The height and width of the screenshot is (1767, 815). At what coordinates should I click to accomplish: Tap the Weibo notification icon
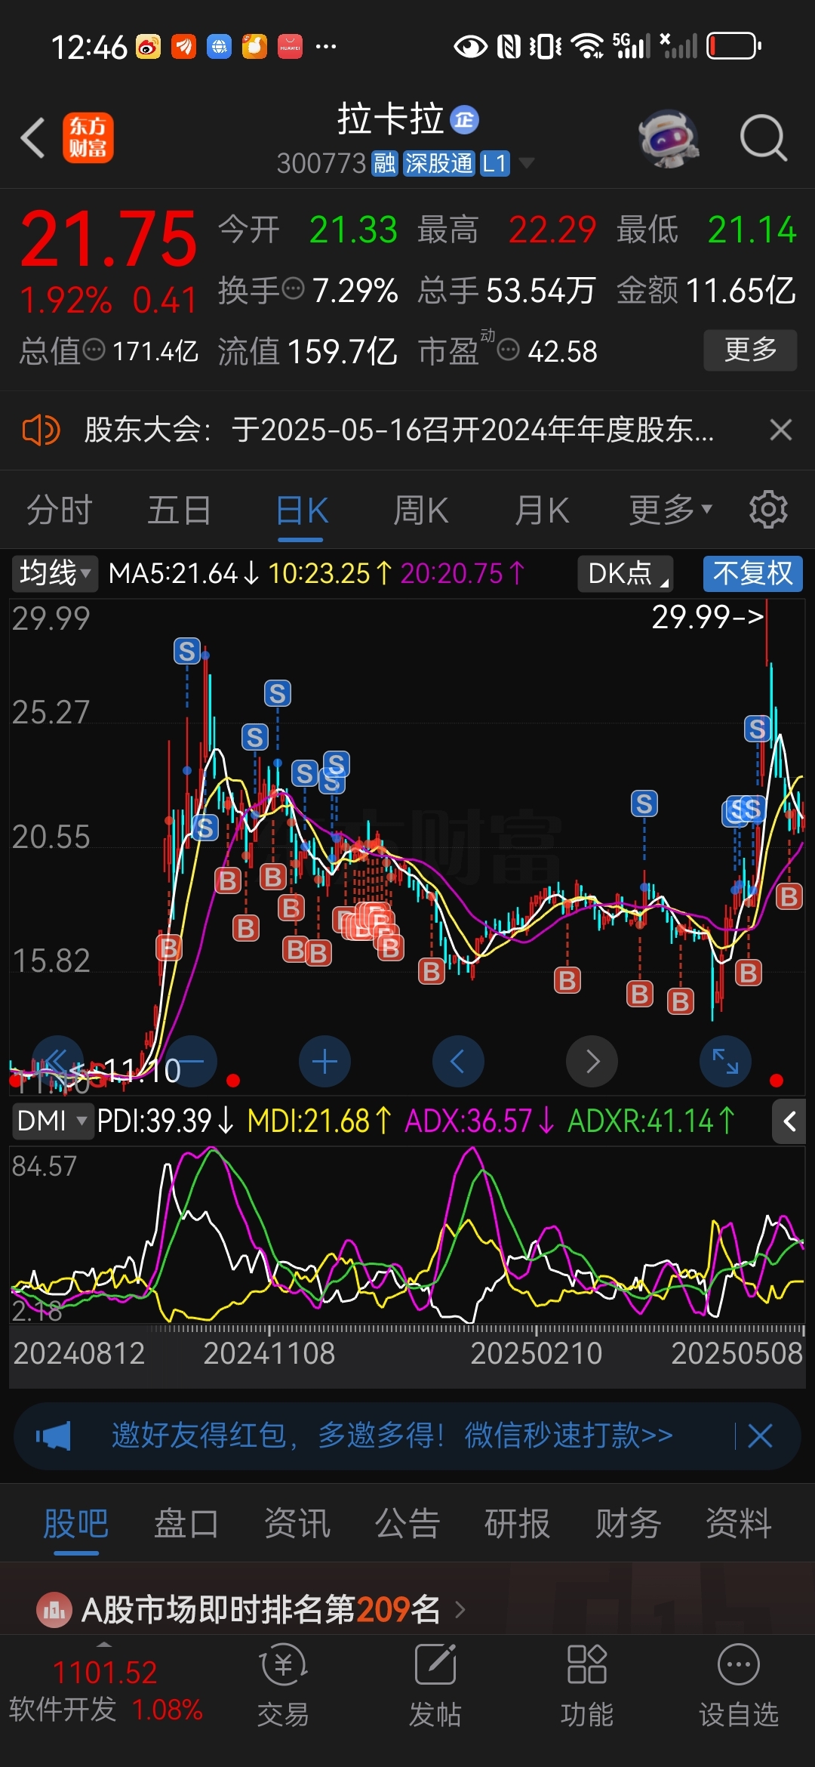pos(148,47)
